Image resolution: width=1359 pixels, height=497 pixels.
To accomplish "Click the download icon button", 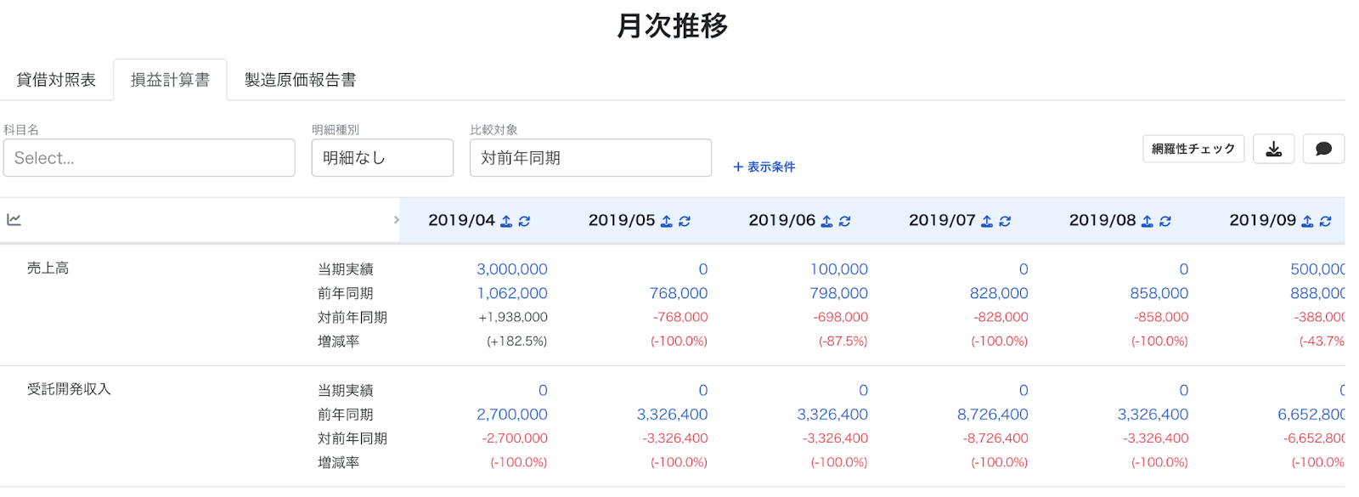I will 1274,149.
